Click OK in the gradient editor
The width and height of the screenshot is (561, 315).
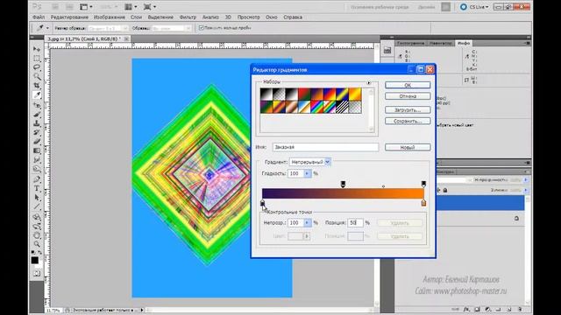click(x=408, y=86)
